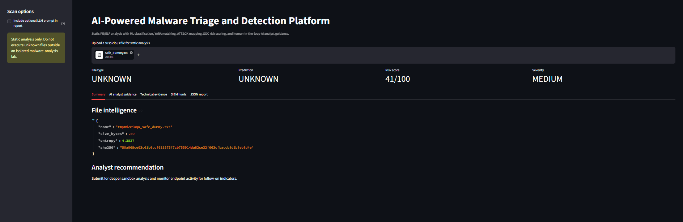
Task: Switch to the AI analyst guidance tab
Action: 123,94
